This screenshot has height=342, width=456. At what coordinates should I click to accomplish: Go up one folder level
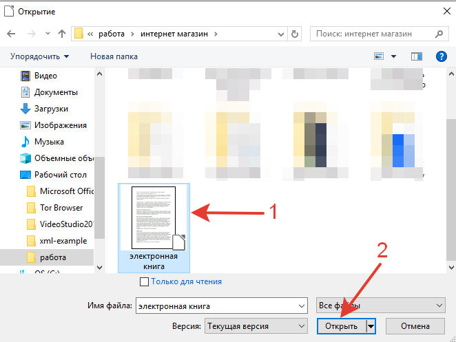(62, 34)
